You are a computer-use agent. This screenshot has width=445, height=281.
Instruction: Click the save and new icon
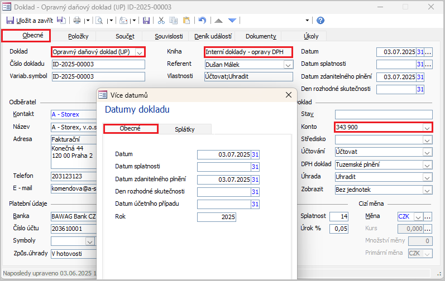tap(61, 21)
